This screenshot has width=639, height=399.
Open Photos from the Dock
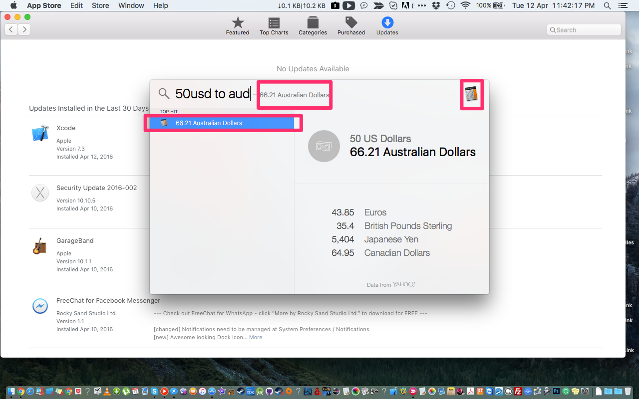pos(432,392)
